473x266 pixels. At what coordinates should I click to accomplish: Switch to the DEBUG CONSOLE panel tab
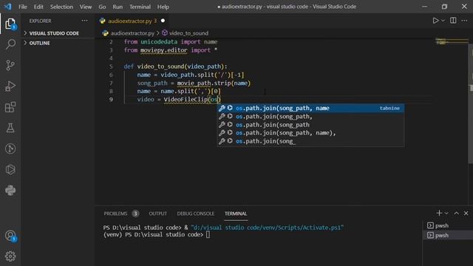(x=195, y=214)
